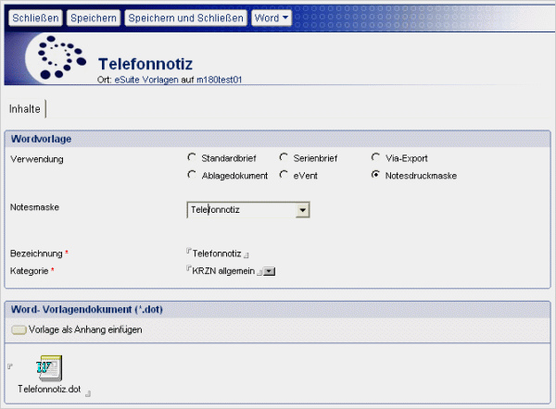
Task: Select the Notesdruckmaske radio button
Action: (375, 175)
